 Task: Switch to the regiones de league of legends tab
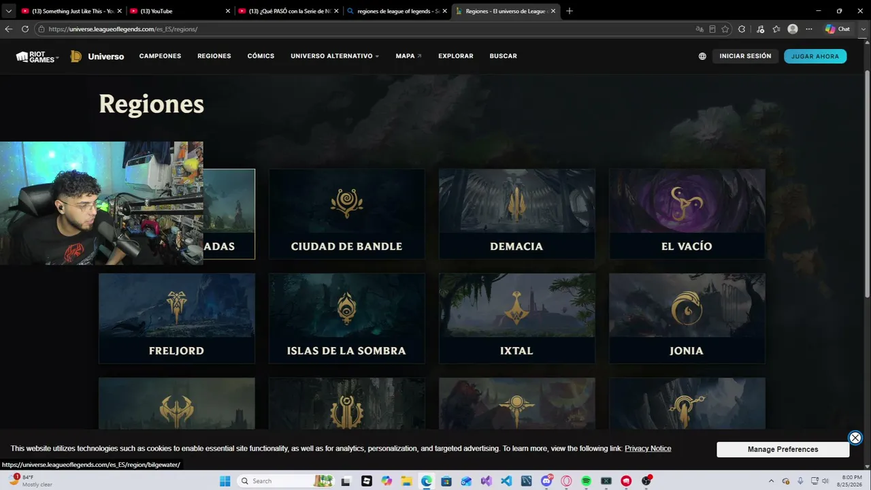pyautogui.click(x=397, y=11)
